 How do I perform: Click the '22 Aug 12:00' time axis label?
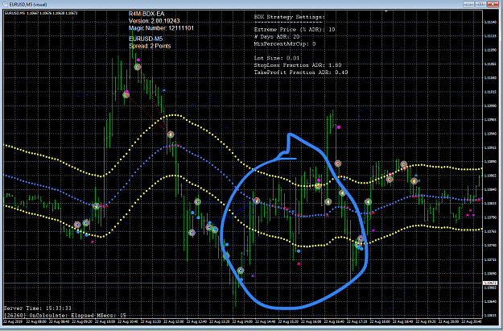tap(175, 321)
